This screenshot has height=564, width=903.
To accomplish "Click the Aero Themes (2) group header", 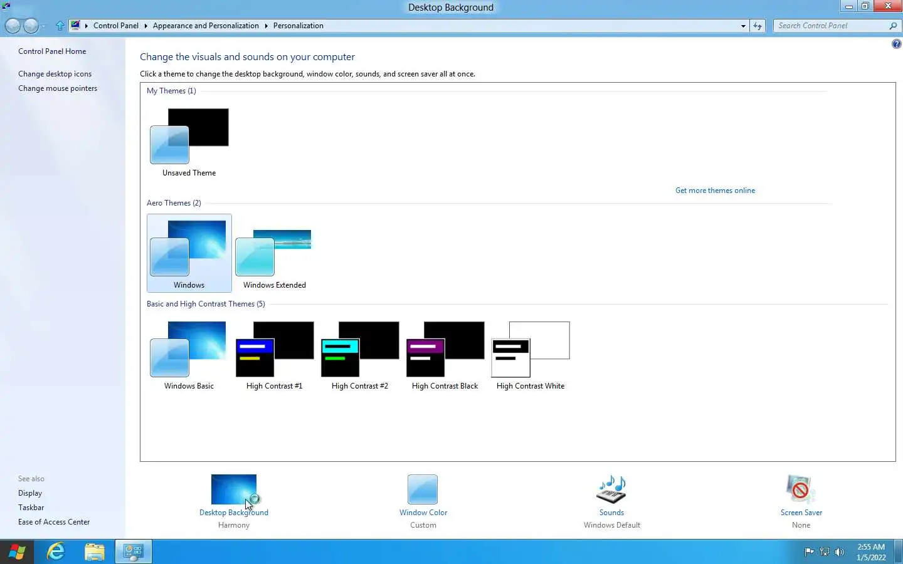I will pos(174,203).
